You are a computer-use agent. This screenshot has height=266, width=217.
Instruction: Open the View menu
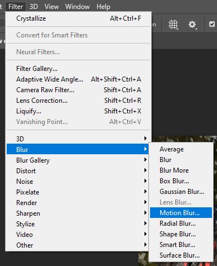51,7
